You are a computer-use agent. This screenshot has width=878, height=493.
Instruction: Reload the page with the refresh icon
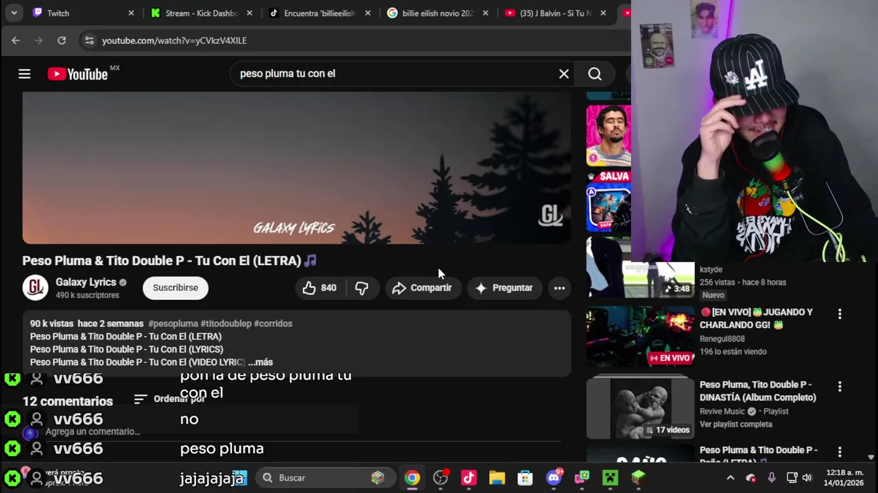pyautogui.click(x=62, y=40)
